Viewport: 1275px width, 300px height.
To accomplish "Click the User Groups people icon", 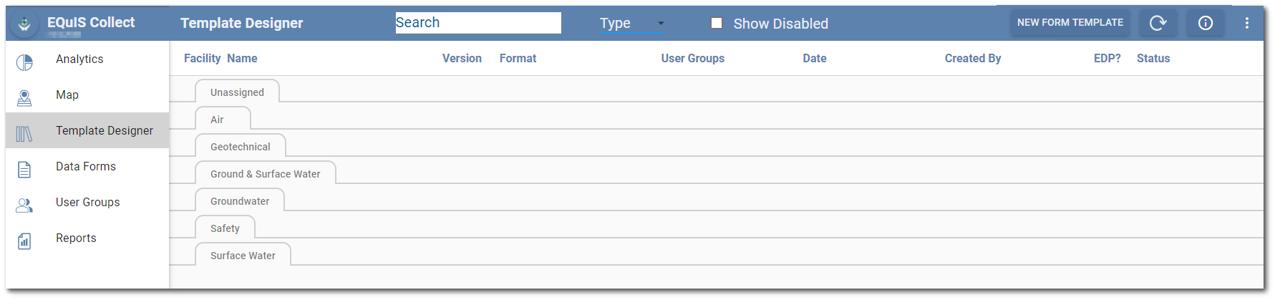I will tap(24, 205).
